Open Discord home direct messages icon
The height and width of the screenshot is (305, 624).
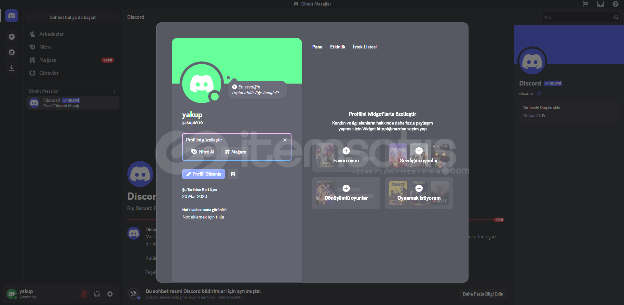pyautogui.click(x=12, y=16)
